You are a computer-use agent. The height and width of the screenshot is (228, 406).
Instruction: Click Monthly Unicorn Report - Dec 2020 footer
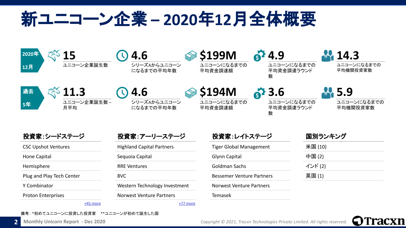tap(64, 222)
